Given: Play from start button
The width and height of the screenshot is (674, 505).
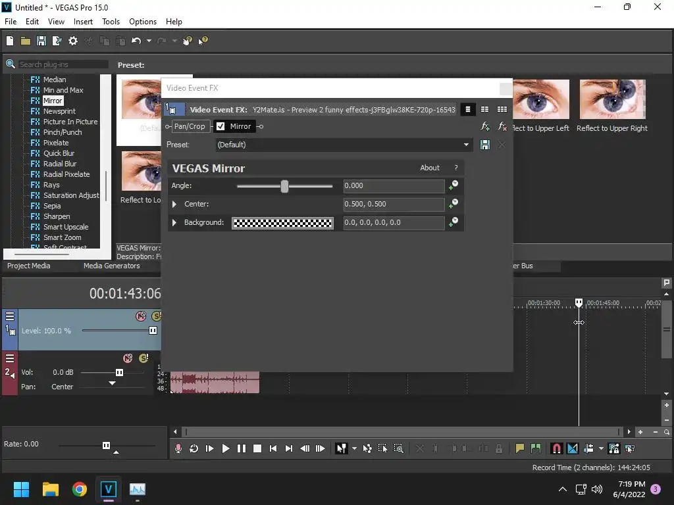Looking at the screenshot, I should click(x=210, y=448).
